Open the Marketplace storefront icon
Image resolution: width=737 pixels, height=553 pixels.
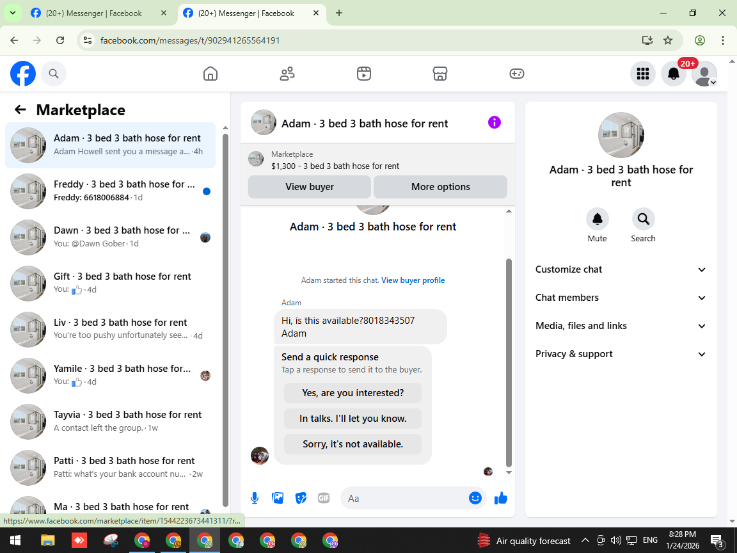(440, 74)
